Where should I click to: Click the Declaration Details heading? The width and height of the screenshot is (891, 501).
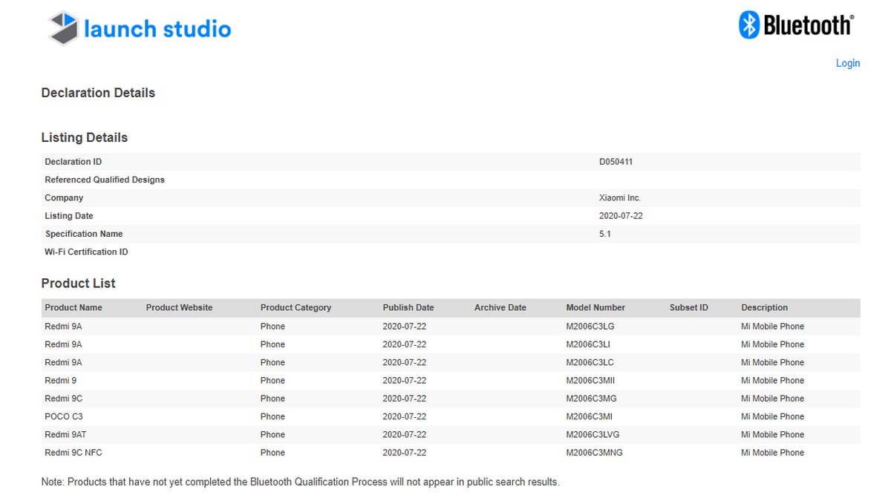[x=98, y=93]
